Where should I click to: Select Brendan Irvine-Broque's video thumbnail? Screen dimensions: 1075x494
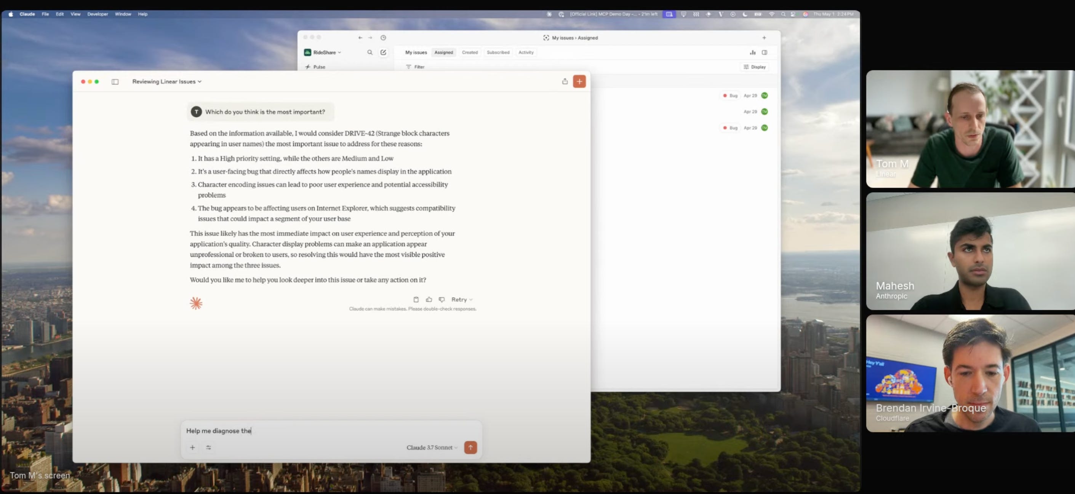970,373
